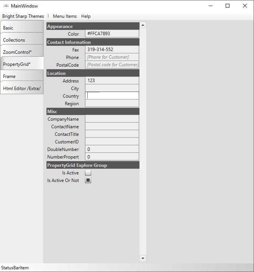Screen dimensions: 254x272
Task: Click the scrollbar up arrow
Action: [x=143, y=25]
